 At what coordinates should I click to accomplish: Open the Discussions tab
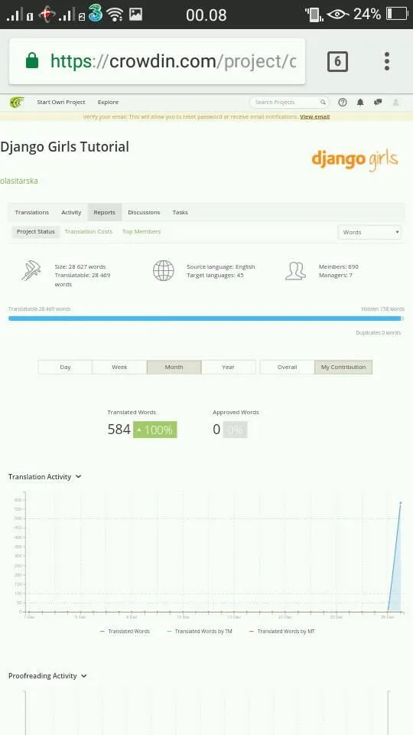(x=144, y=212)
